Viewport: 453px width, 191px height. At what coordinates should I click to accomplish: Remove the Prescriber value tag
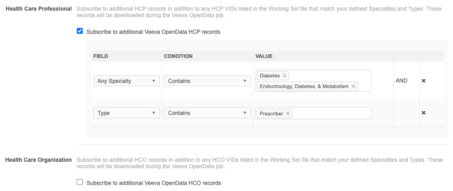coord(288,114)
